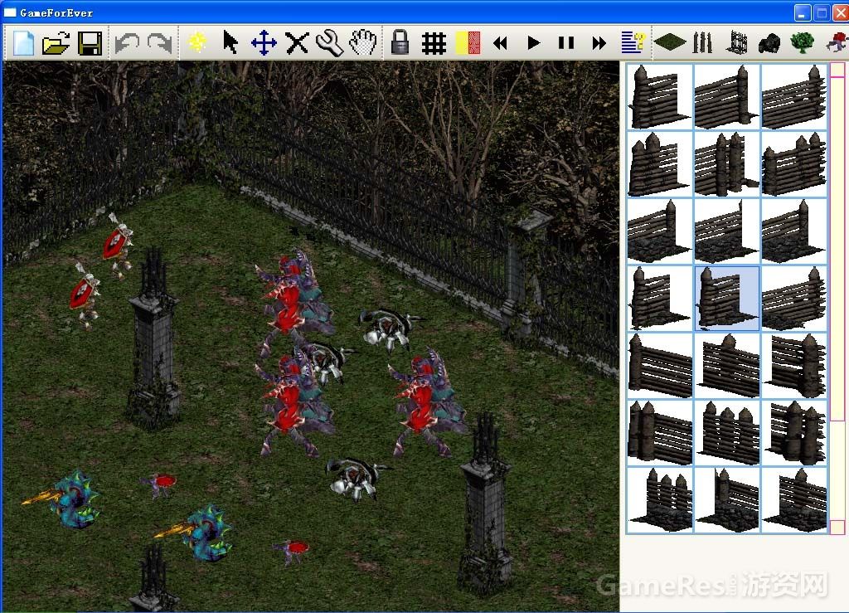Open a map with the folder icon
The image size is (849, 613).
(x=56, y=42)
